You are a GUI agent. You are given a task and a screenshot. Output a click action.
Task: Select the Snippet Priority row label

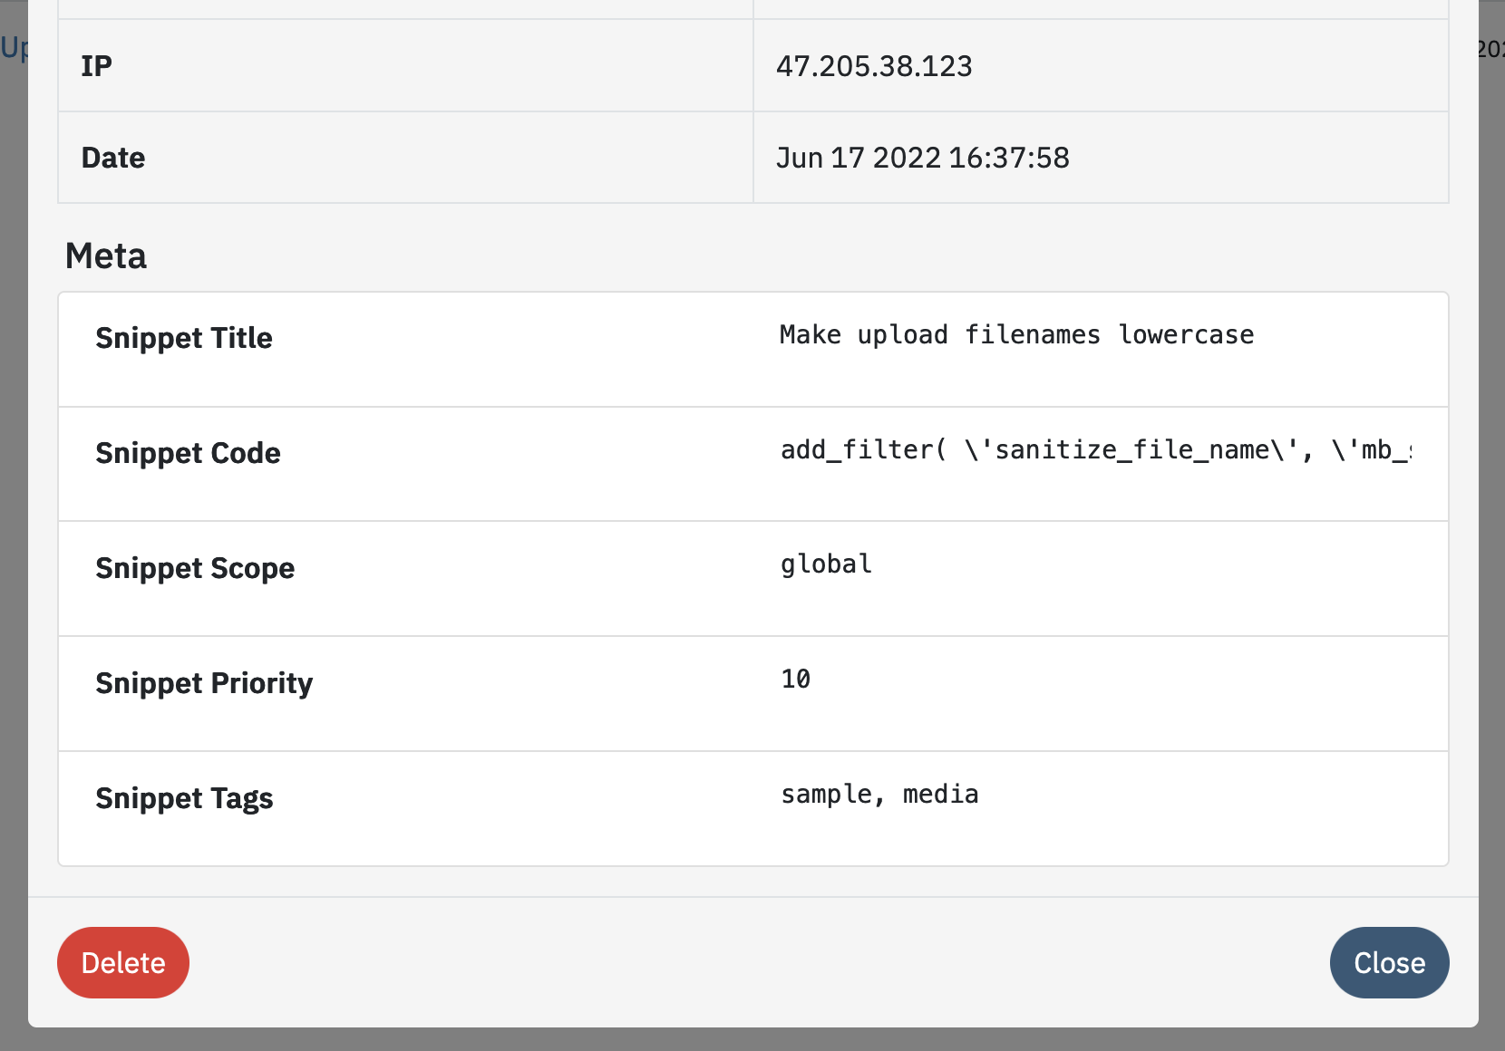204,683
